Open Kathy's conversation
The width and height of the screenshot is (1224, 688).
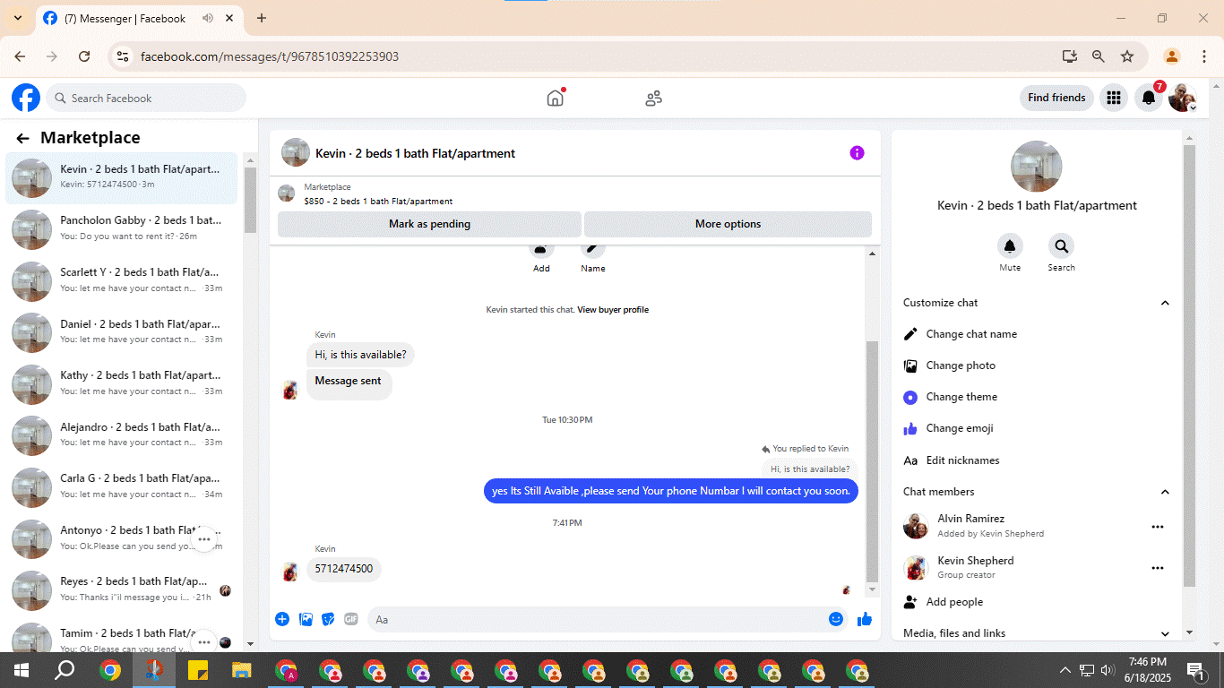[122, 384]
